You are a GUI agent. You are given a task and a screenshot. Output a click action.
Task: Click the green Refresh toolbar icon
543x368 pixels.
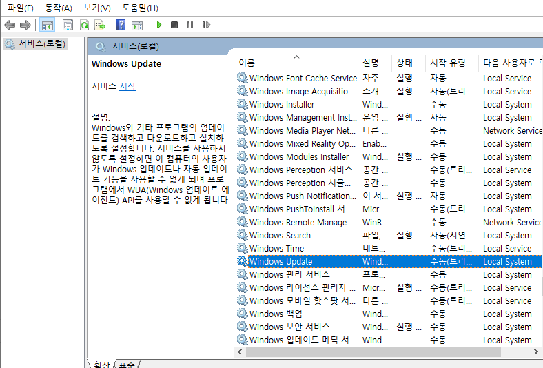pyautogui.click(x=84, y=25)
